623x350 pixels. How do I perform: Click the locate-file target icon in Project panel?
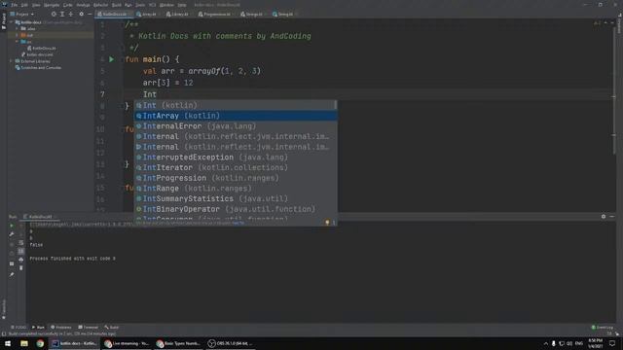[x=54, y=14]
